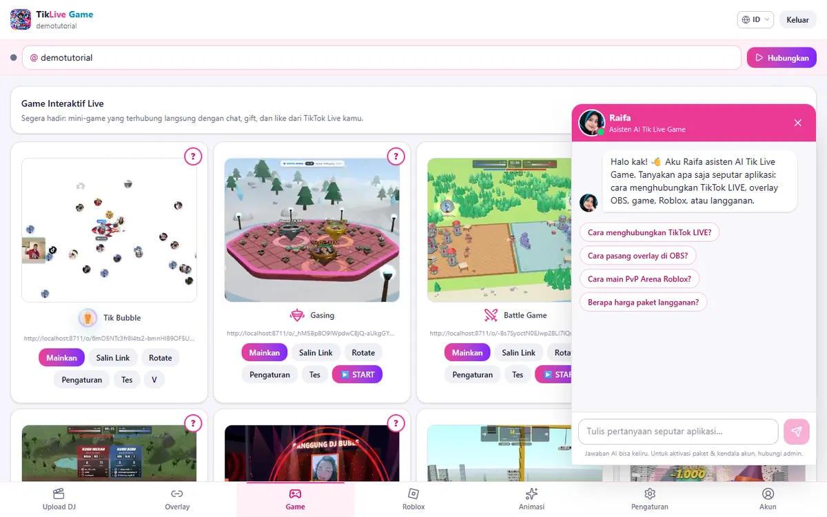827x517 pixels.
Task: Click Mainkan under Gasing
Action: coord(265,352)
